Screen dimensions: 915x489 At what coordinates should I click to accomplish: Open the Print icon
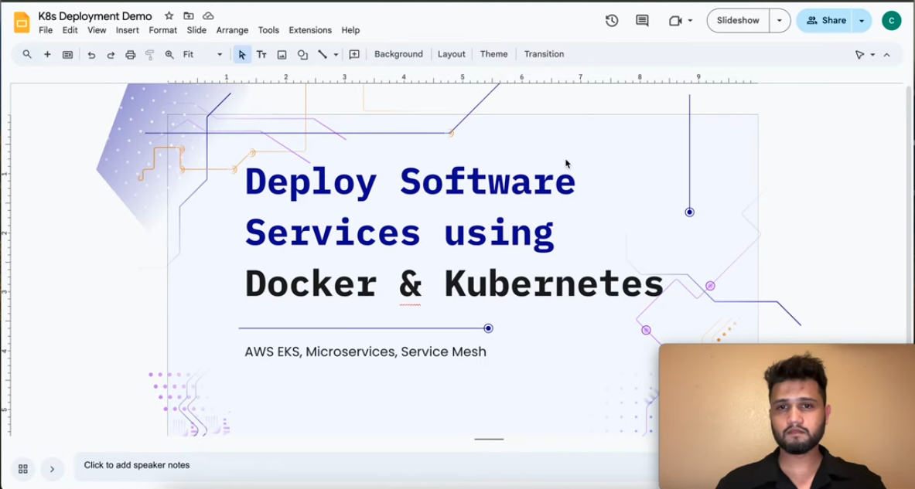[130, 54]
